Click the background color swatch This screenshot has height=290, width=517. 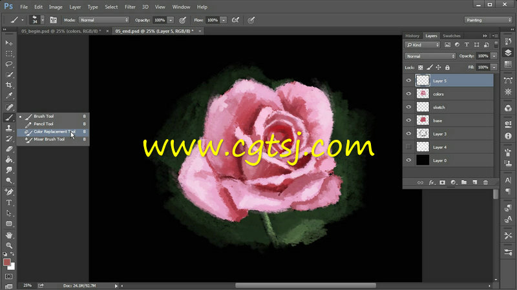(x=12, y=267)
